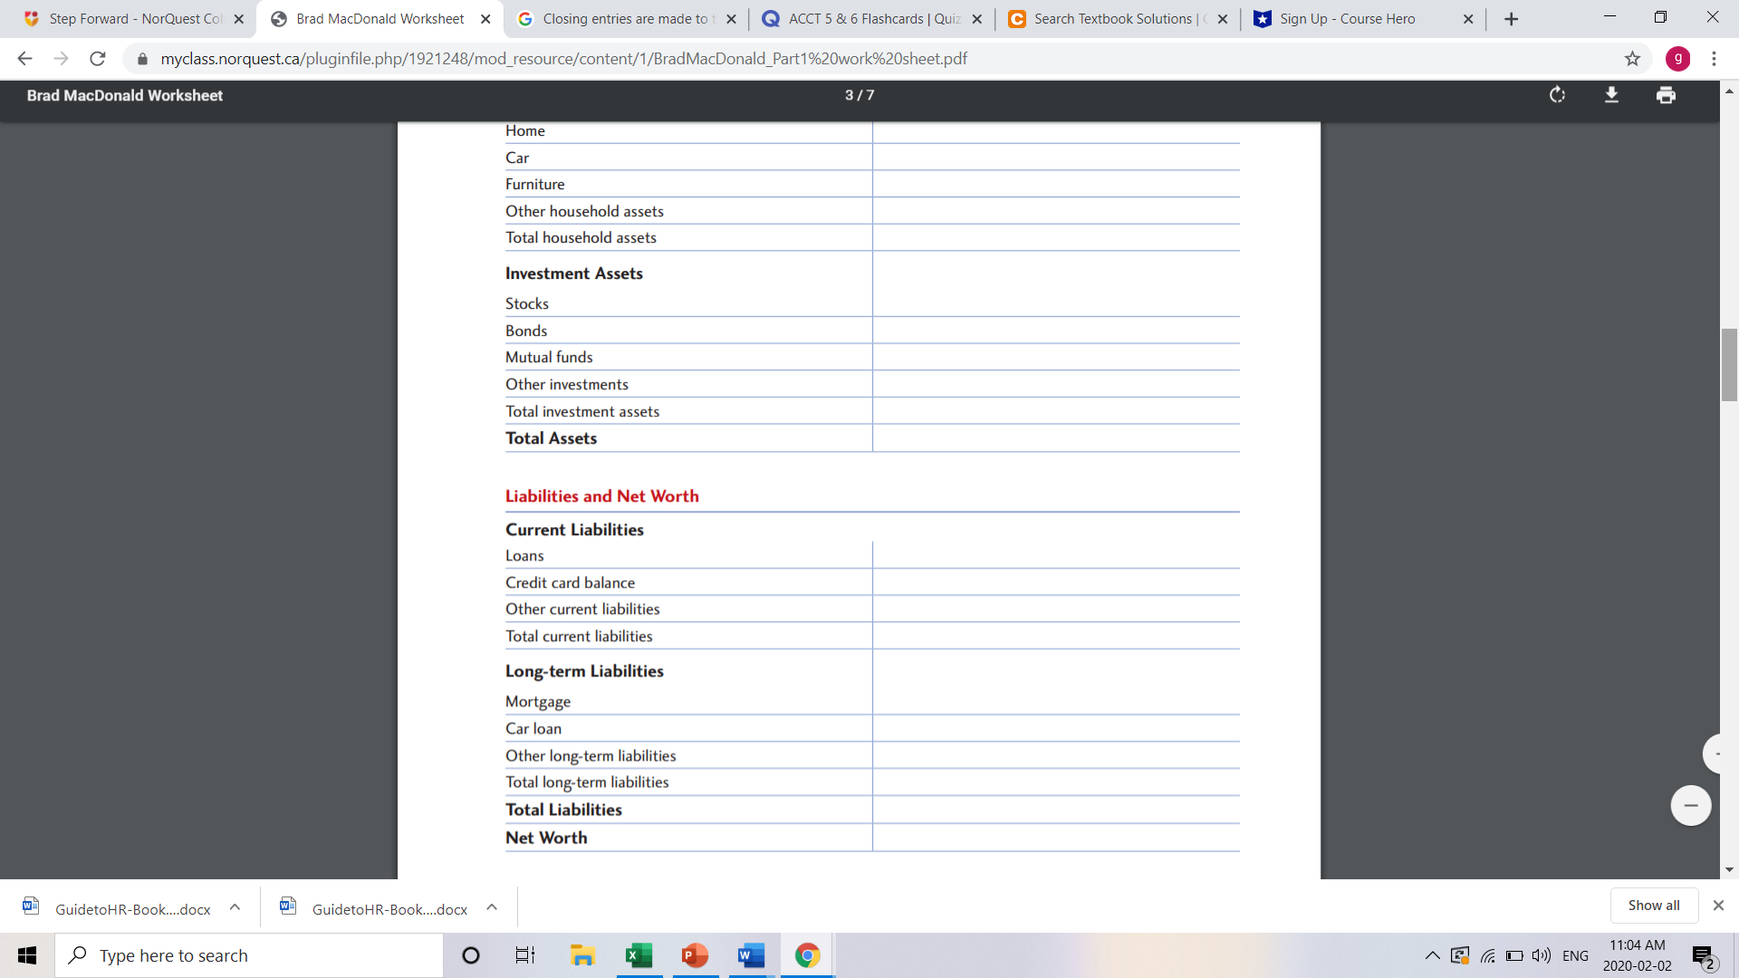Bookmark this page with the star icon
The image size is (1739, 978).
click(x=1632, y=59)
